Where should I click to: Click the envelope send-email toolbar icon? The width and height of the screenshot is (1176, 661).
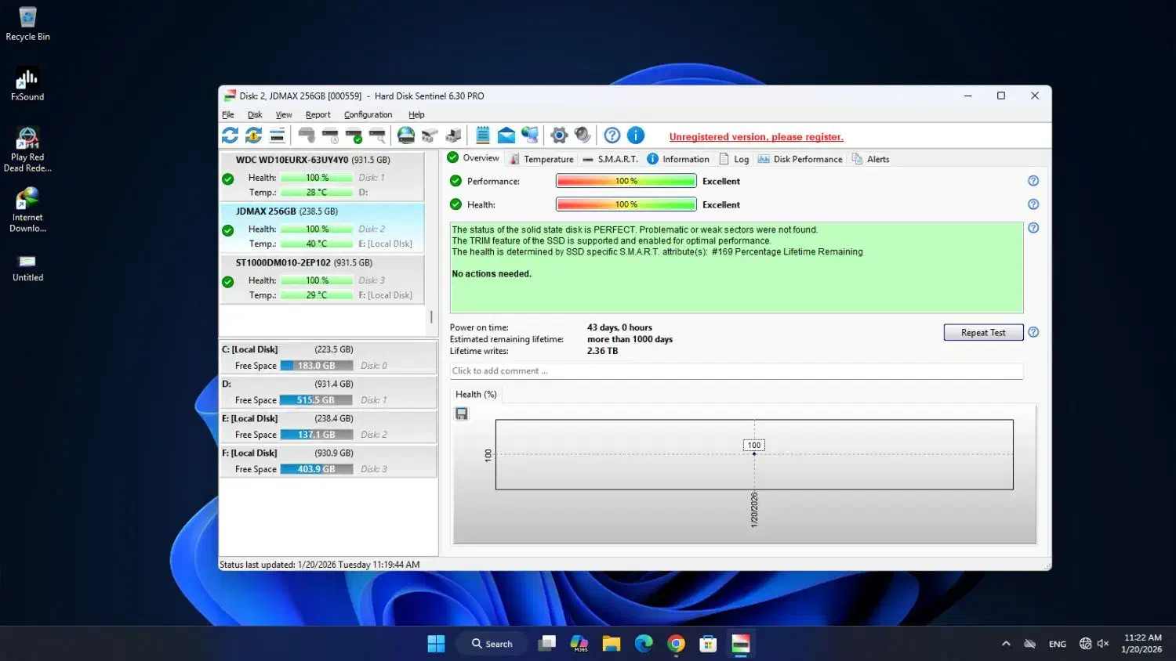click(x=506, y=135)
